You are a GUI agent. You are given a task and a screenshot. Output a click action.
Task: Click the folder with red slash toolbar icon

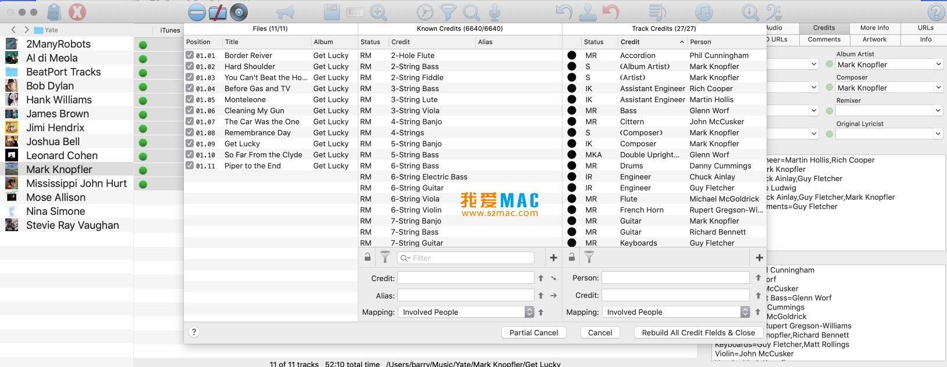pos(218,12)
